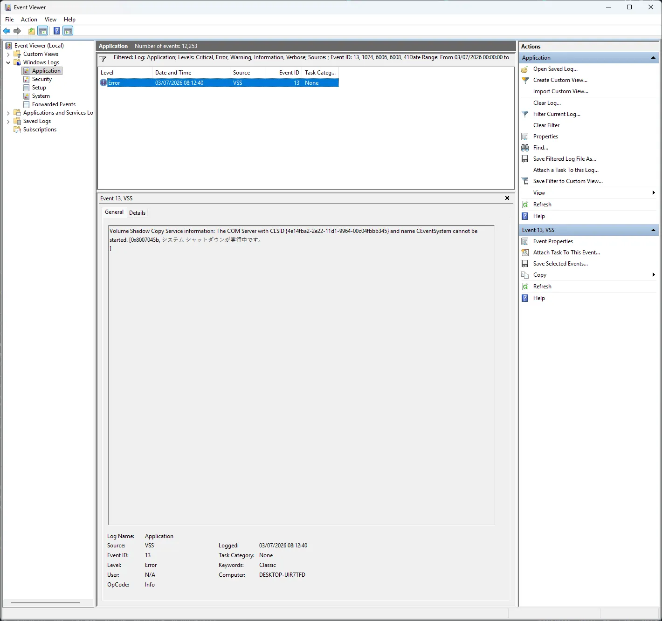Click the Copy icon in Event 13 actions
The width and height of the screenshot is (662, 621).
click(x=525, y=275)
